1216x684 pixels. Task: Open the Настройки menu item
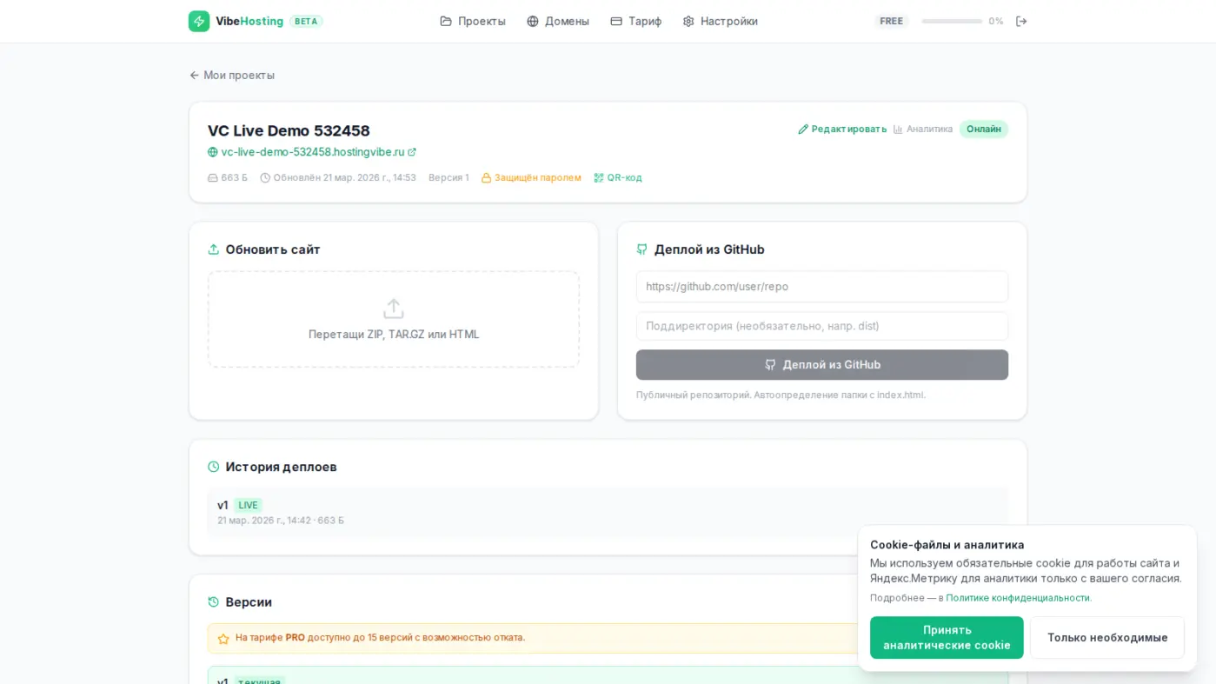[721, 21]
